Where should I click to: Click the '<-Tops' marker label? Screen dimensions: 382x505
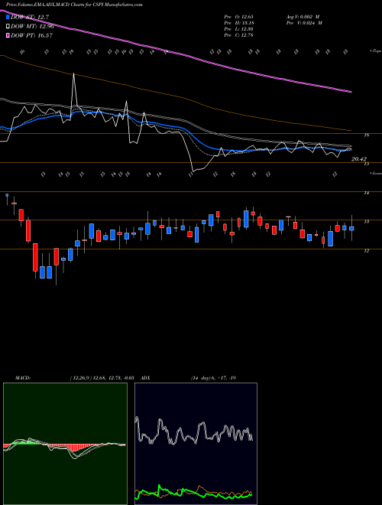[x=375, y=51]
